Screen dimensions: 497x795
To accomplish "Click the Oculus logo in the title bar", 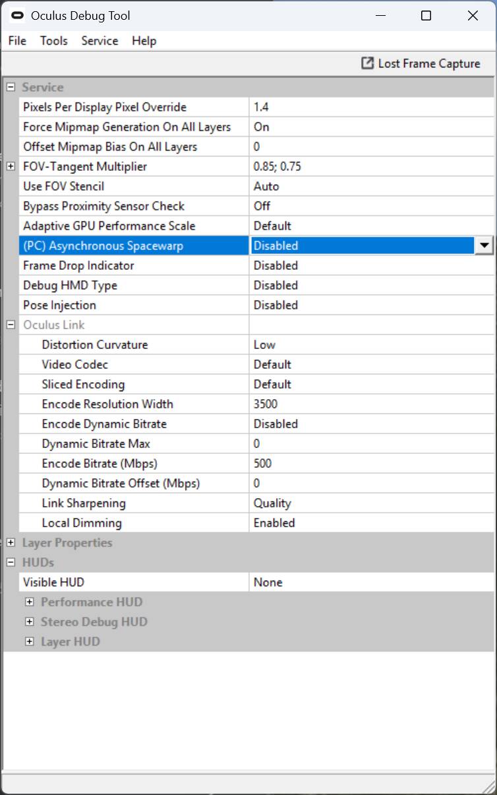I will point(17,15).
